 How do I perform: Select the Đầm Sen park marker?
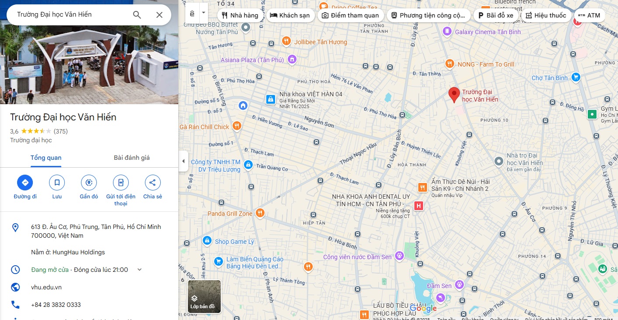[459, 285]
